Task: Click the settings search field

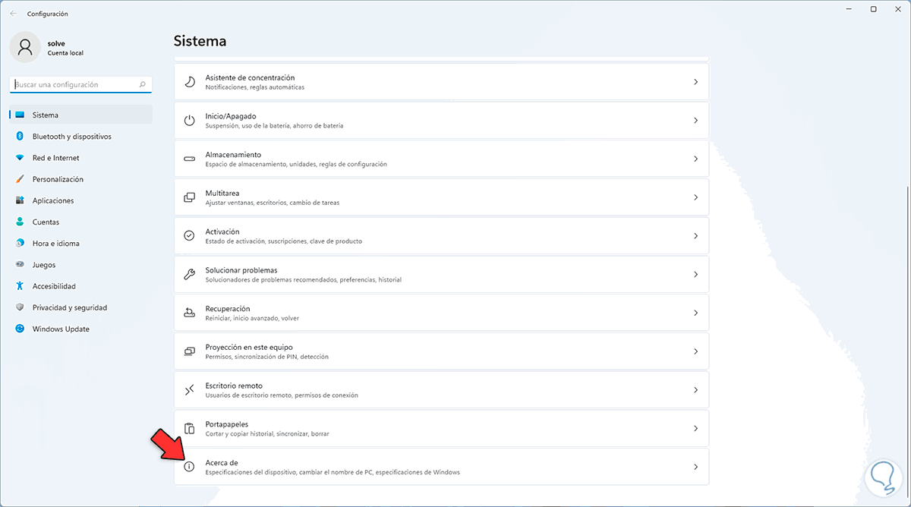Action: (76, 85)
